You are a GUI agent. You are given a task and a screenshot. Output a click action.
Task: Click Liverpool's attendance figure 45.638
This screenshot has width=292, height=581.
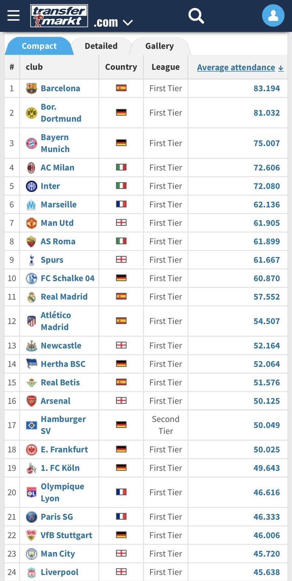tap(266, 572)
